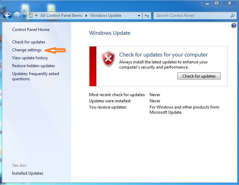
Task: Click the Forward navigation arrow
Action: (17, 16)
